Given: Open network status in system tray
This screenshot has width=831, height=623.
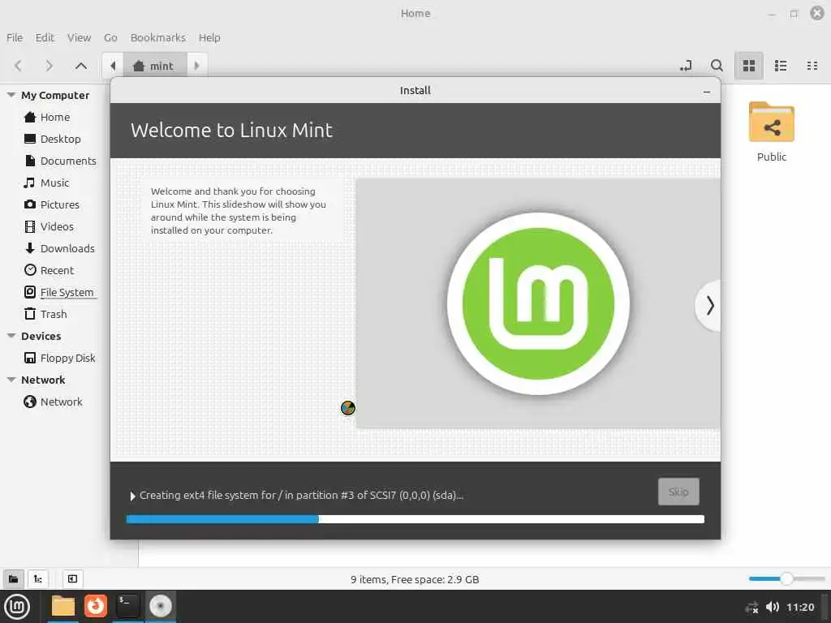Looking at the screenshot, I should click(x=751, y=607).
